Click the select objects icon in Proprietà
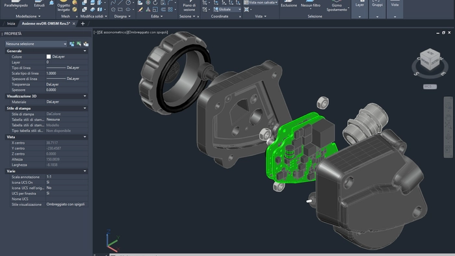This screenshot has width=455, height=256. pyautogui.click(x=79, y=44)
